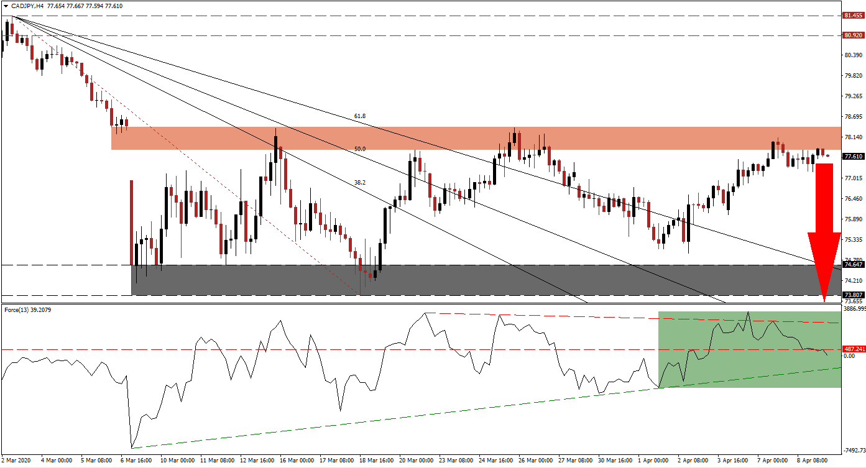The height and width of the screenshot is (468, 866).
Task: Click the 10 Mar 00:00 time label
Action: point(178,461)
